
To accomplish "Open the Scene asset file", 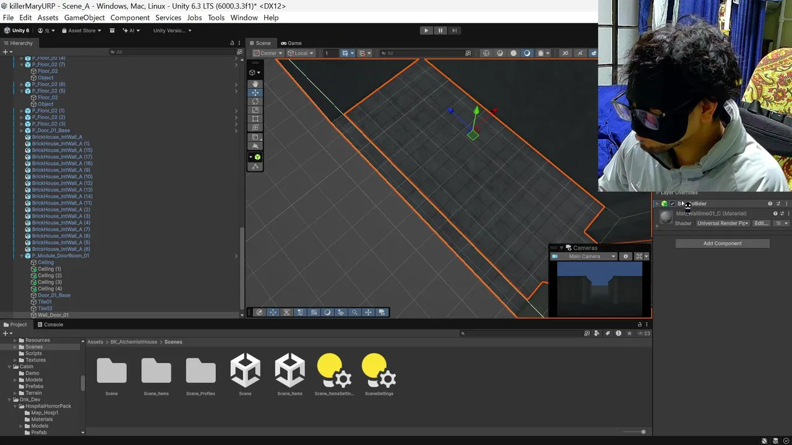I will 245,374.
